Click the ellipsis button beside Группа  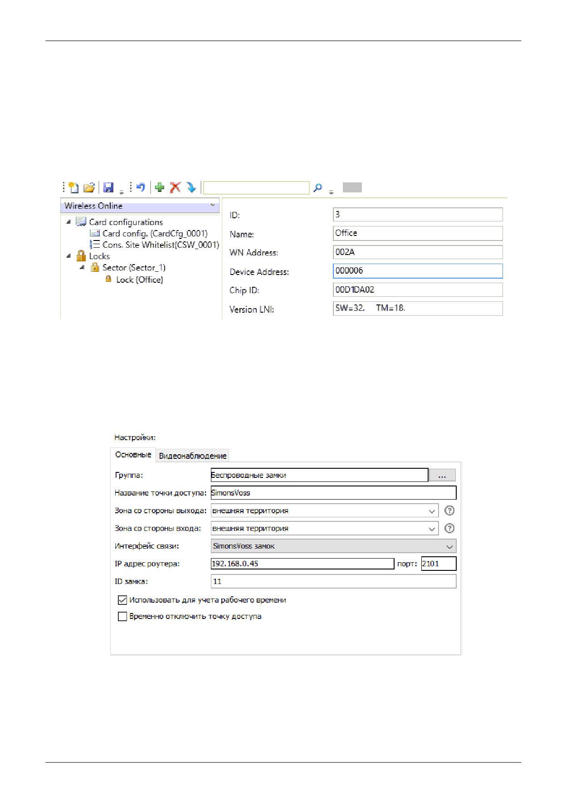(x=442, y=475)
